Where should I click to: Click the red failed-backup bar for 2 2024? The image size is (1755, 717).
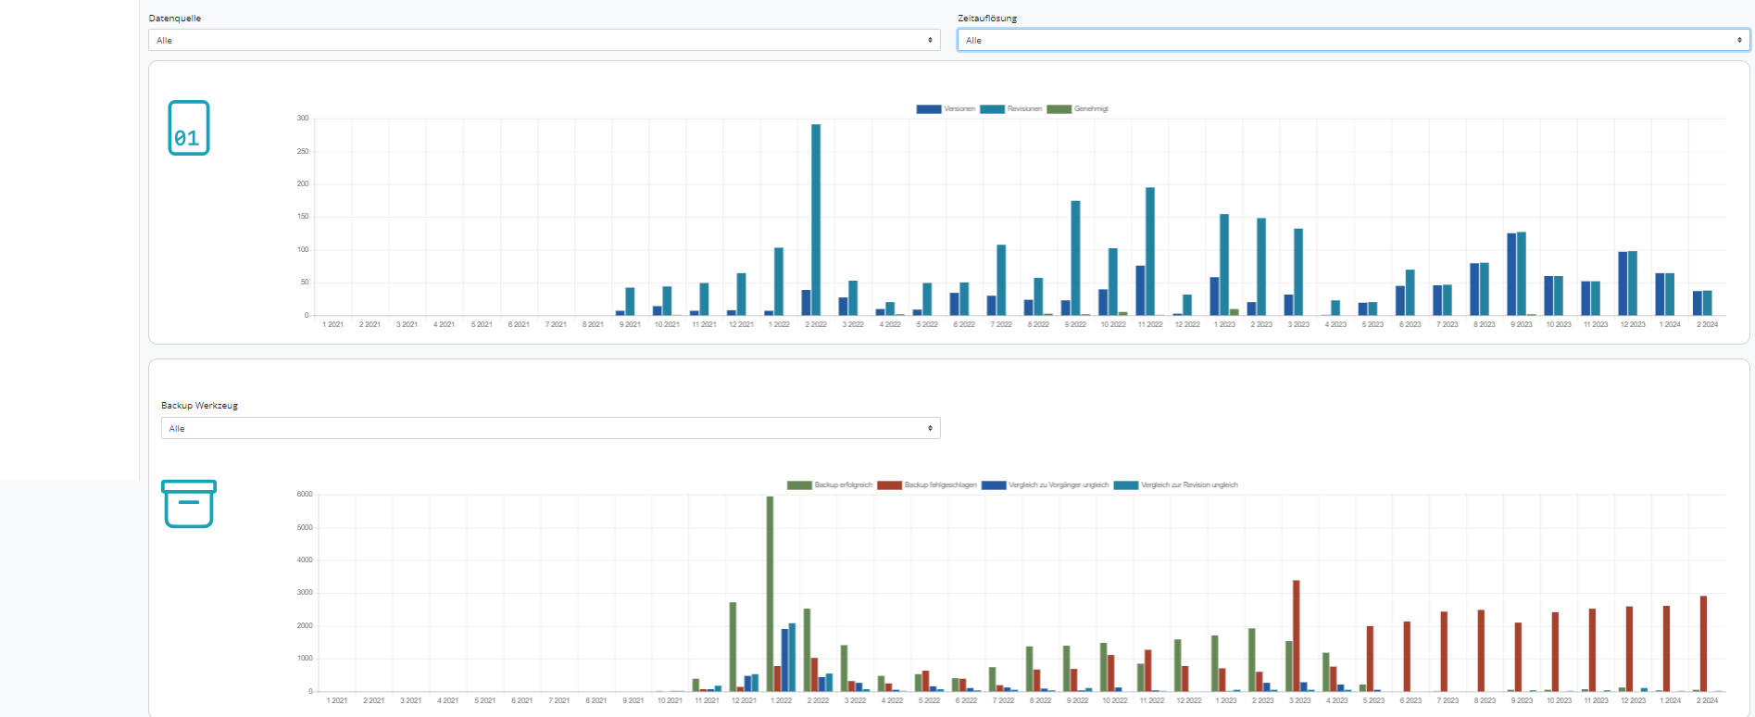[1703, 644]
